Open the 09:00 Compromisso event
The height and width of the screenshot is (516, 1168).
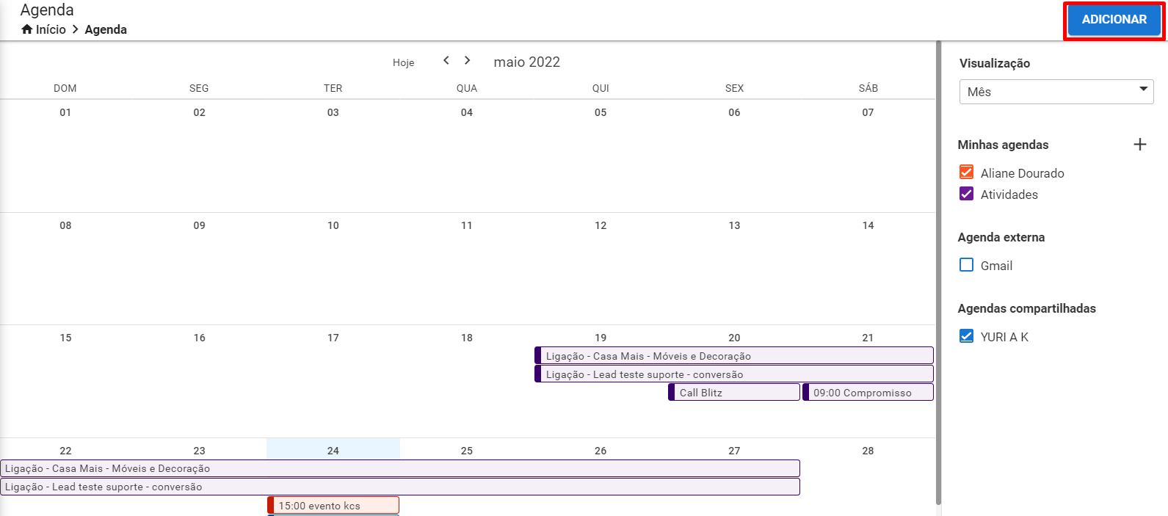point(868,393)
